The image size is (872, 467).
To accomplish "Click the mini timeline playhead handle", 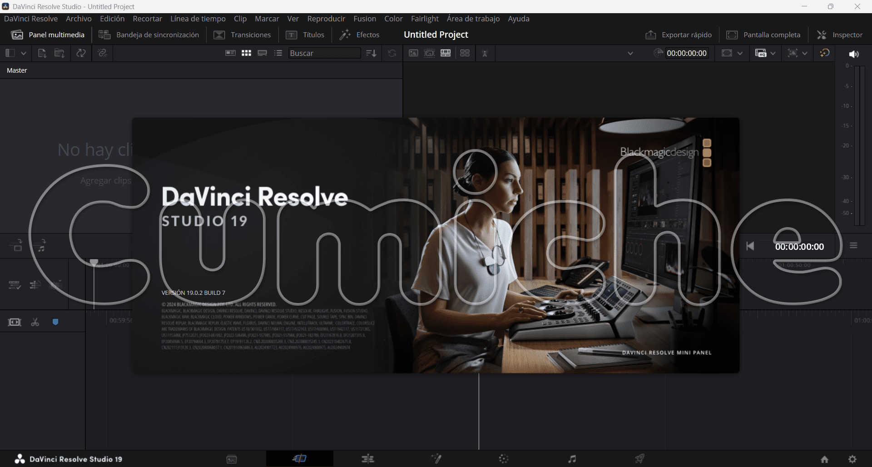I will 94,262.
